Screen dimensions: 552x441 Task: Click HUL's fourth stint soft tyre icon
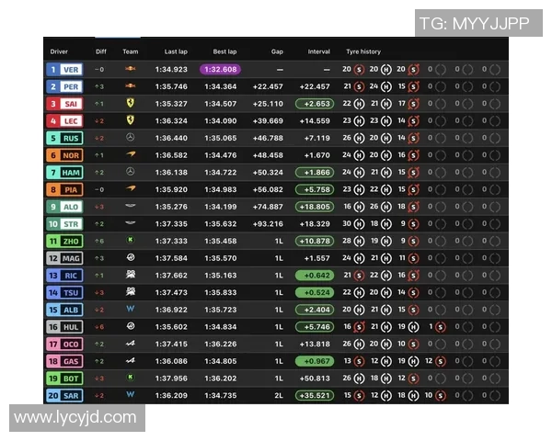point(440,327)
